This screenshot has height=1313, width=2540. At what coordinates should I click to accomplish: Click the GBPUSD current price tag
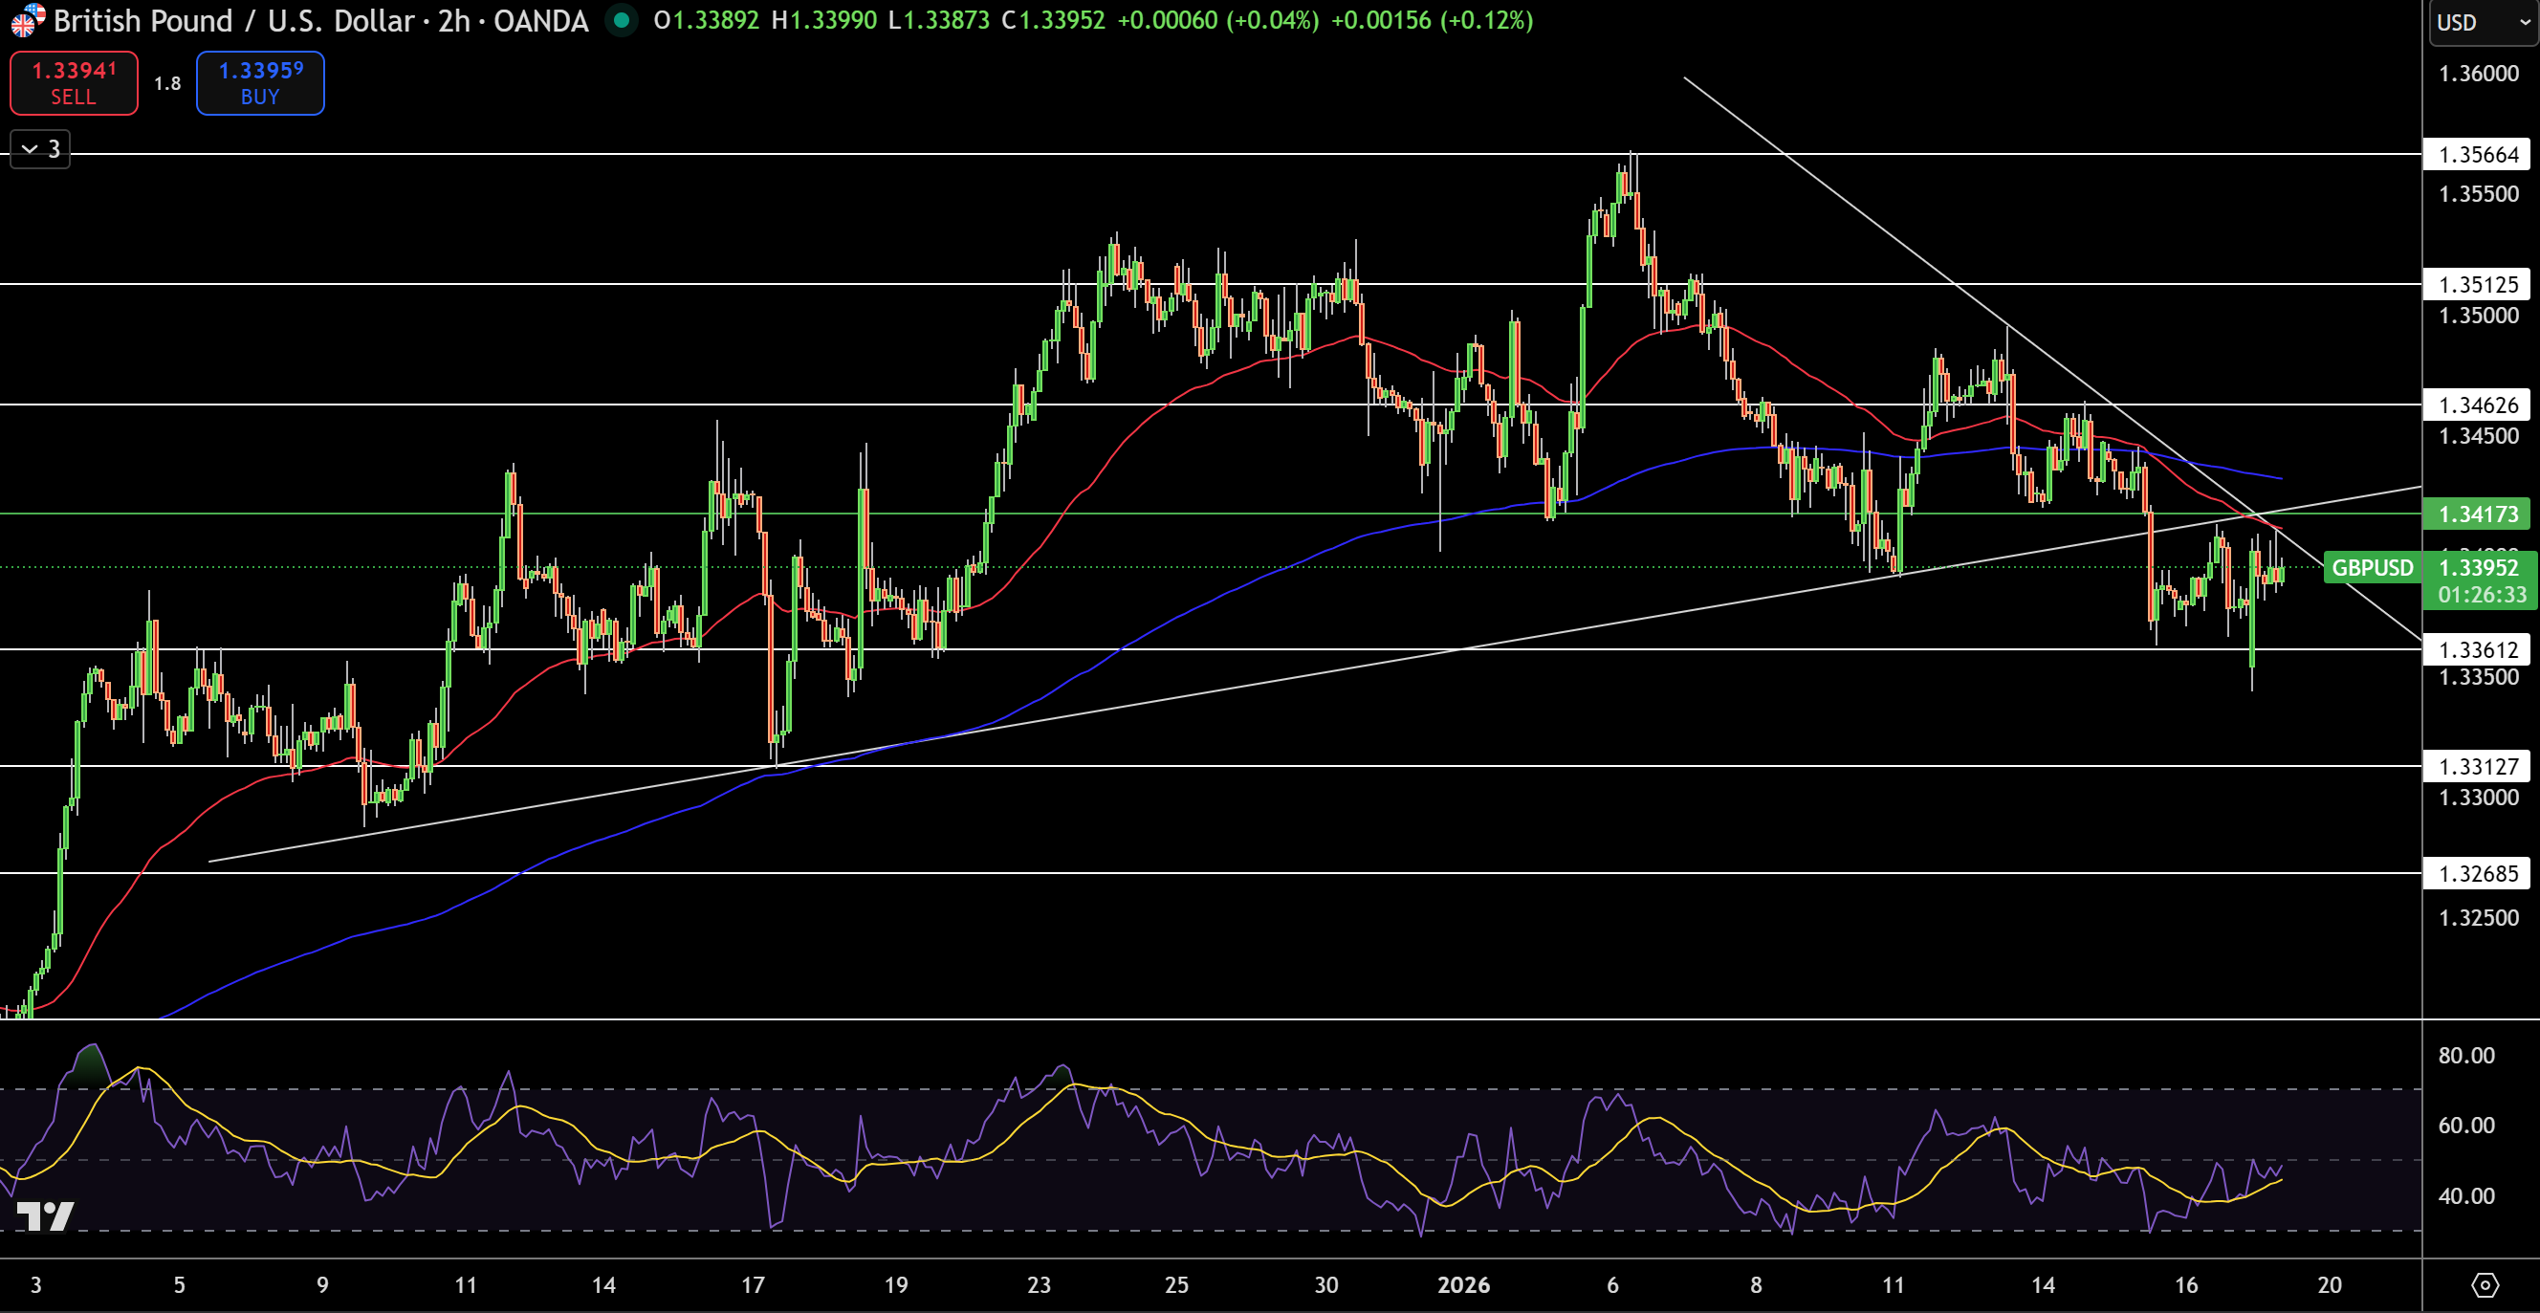tap(2373, 568)
